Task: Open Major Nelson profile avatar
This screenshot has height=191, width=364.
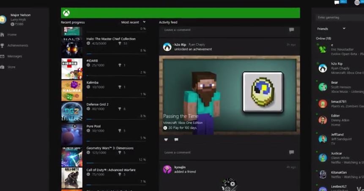Action: [x=3, y=19]
